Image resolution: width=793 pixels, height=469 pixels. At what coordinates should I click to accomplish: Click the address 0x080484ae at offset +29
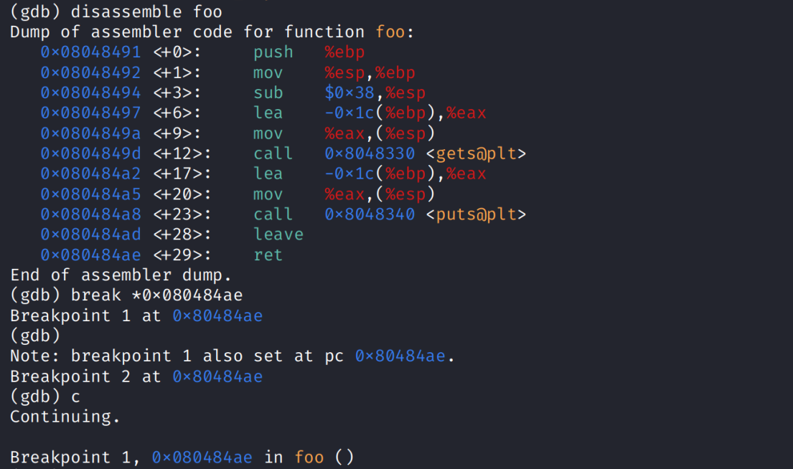[x=90, y=255]
